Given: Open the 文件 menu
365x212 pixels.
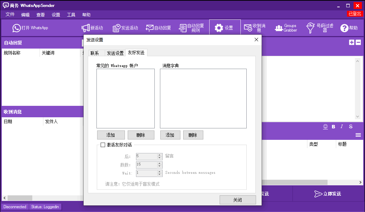Looking at the screenshot, I should (x=10, y=15).
